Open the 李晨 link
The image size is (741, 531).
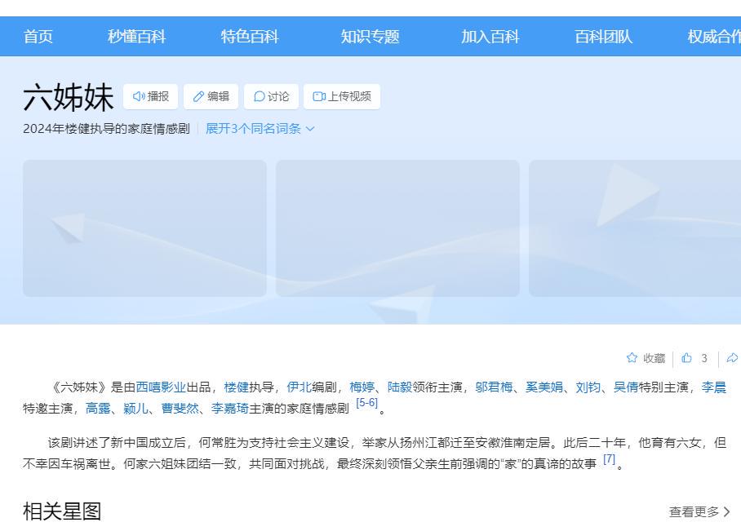(x=713, y=387)
